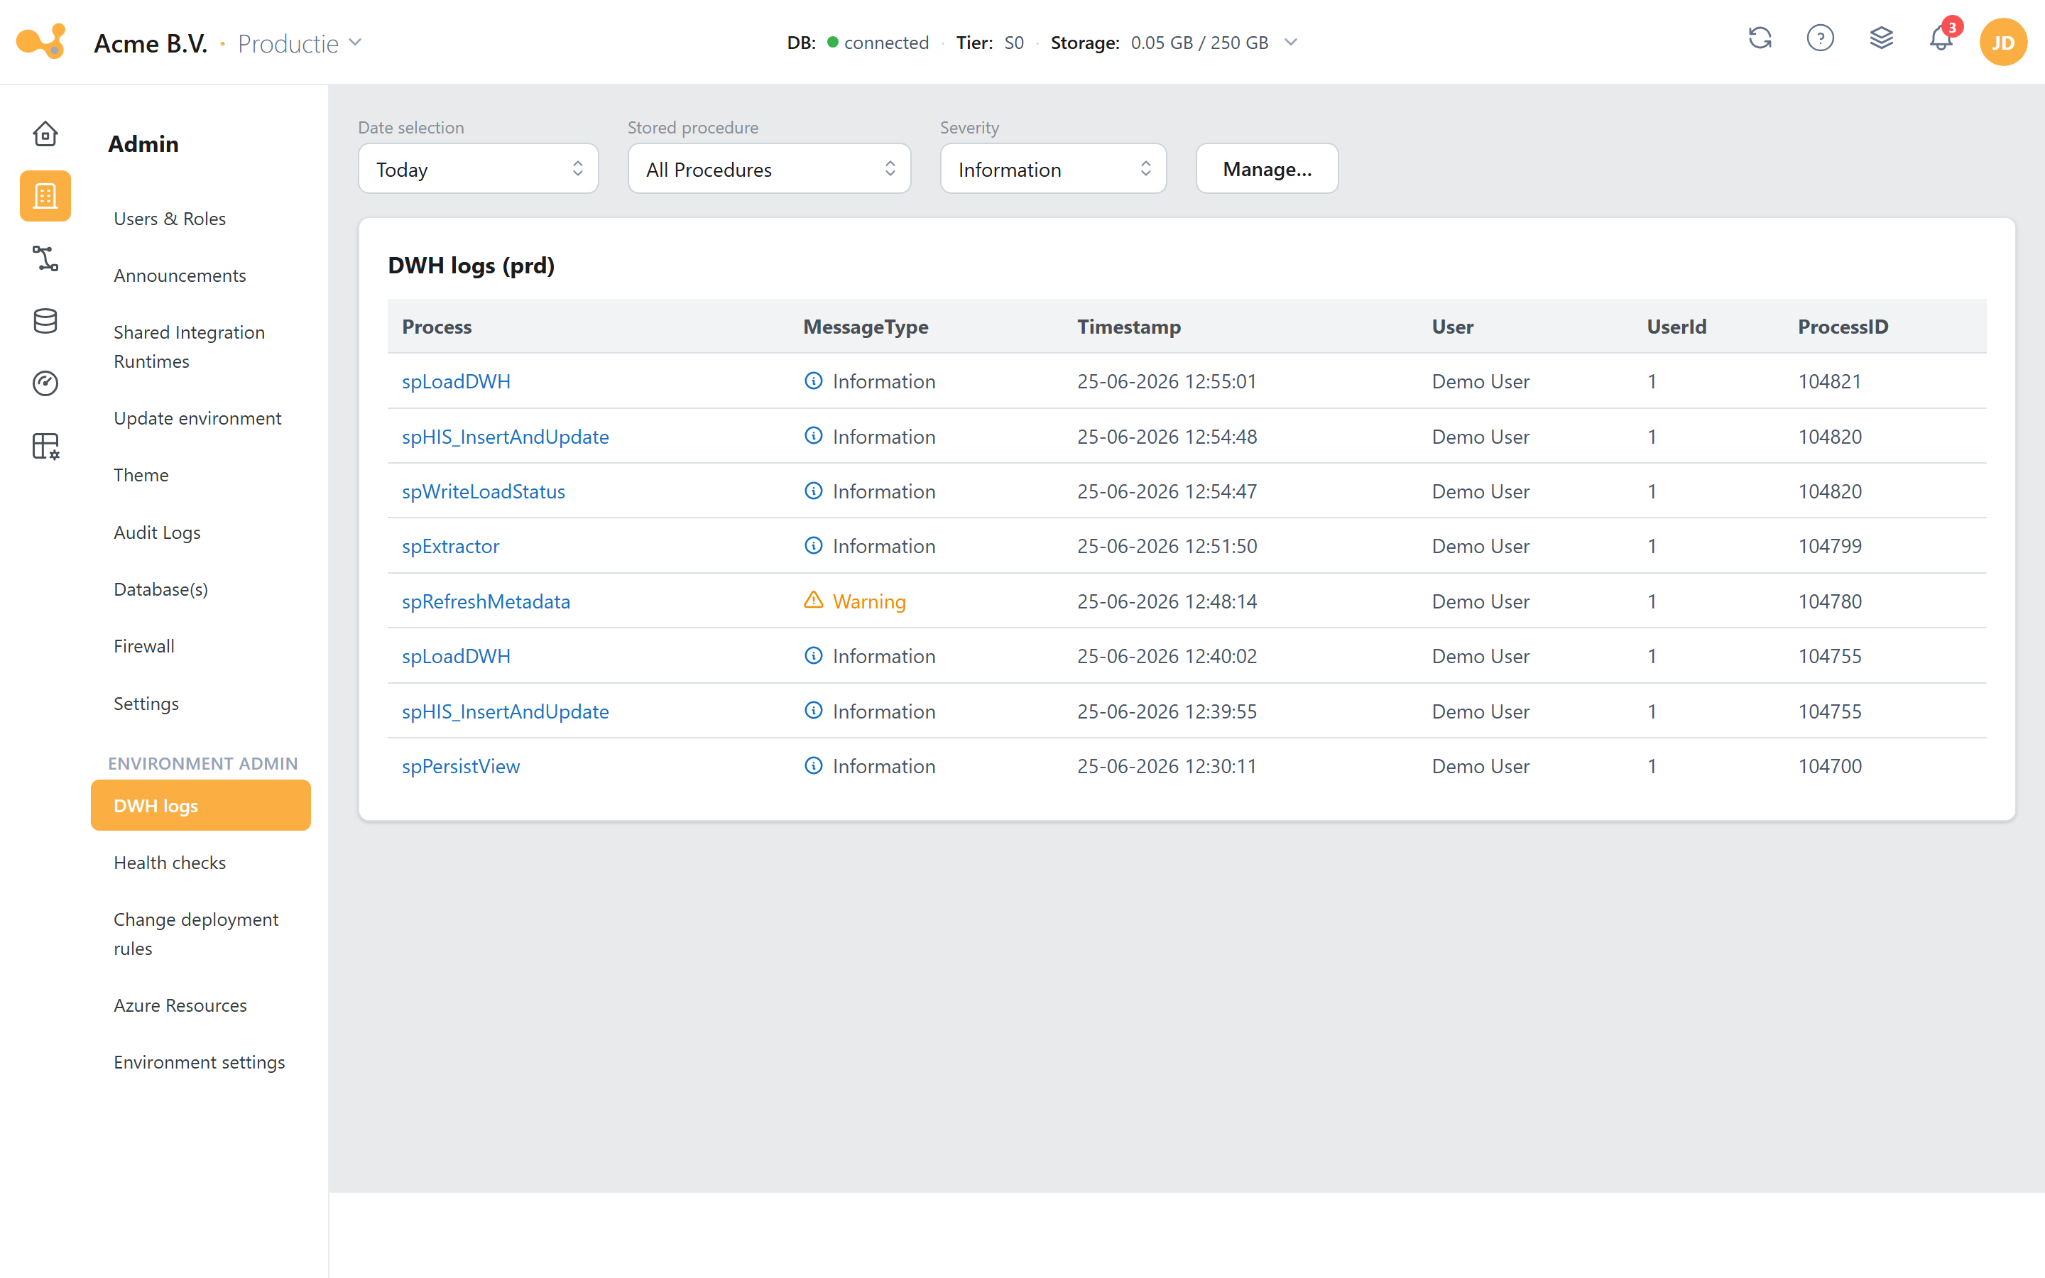This screenshot has width=2045, height=1278.
Task: Open notifications bell with 3 badge
Action: [x=1942, y=37]
